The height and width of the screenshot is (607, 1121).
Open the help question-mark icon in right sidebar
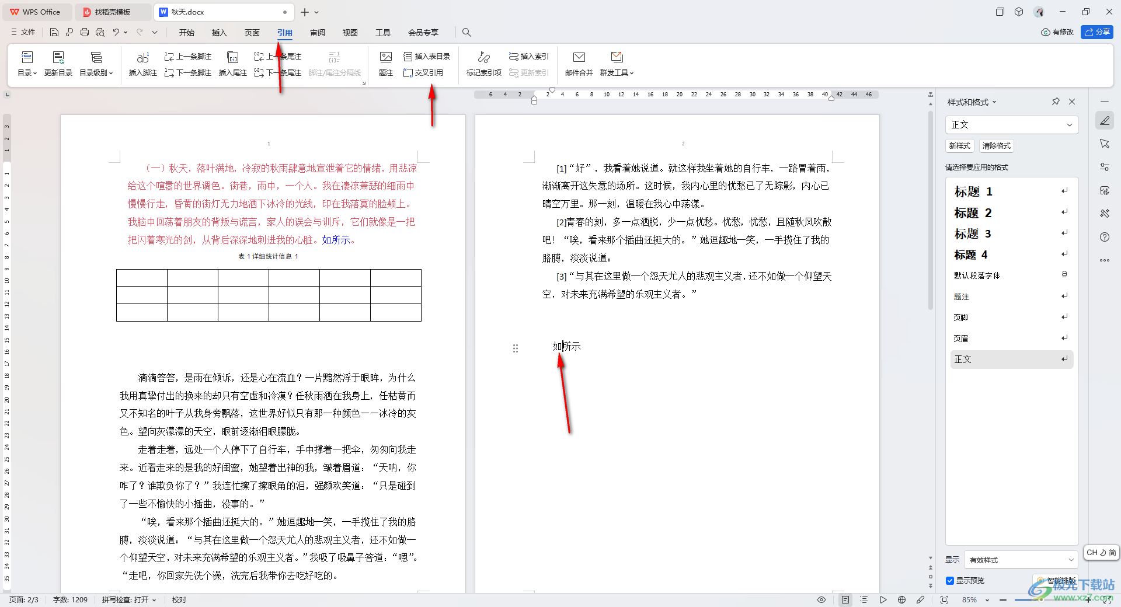click(1105, 237)
